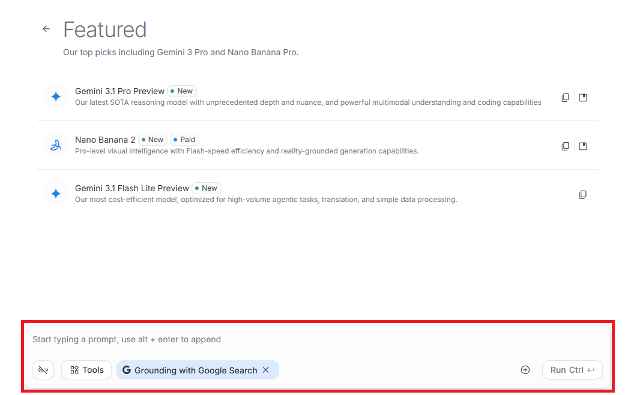Remove the Grounding with Google Search chip
643x395 pixels.
click(266, 370)
